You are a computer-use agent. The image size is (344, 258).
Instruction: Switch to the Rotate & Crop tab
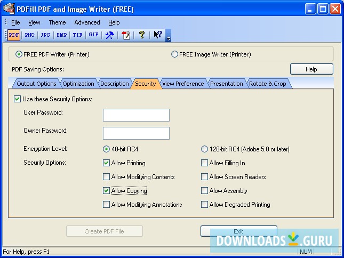pyautogui.click(x=268, y=84)
